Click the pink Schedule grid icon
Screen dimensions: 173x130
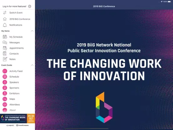click(x=5, y=77)
